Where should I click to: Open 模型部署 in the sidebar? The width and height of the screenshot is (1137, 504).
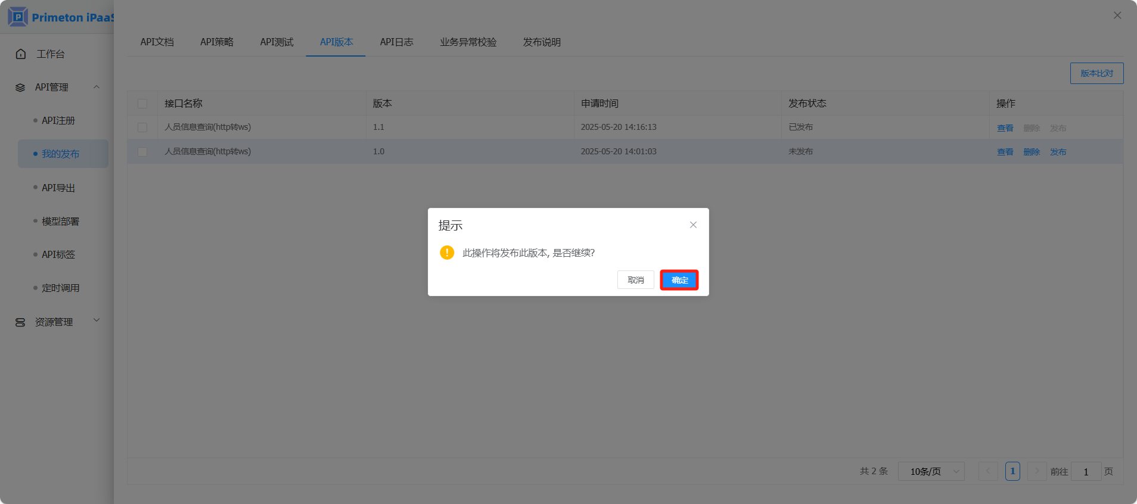pos(60,221)
